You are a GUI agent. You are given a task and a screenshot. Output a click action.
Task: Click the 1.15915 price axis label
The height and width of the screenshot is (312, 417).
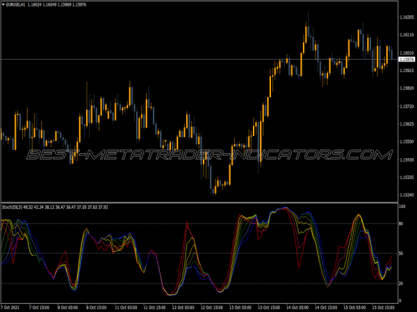click(x=407, y=71)
